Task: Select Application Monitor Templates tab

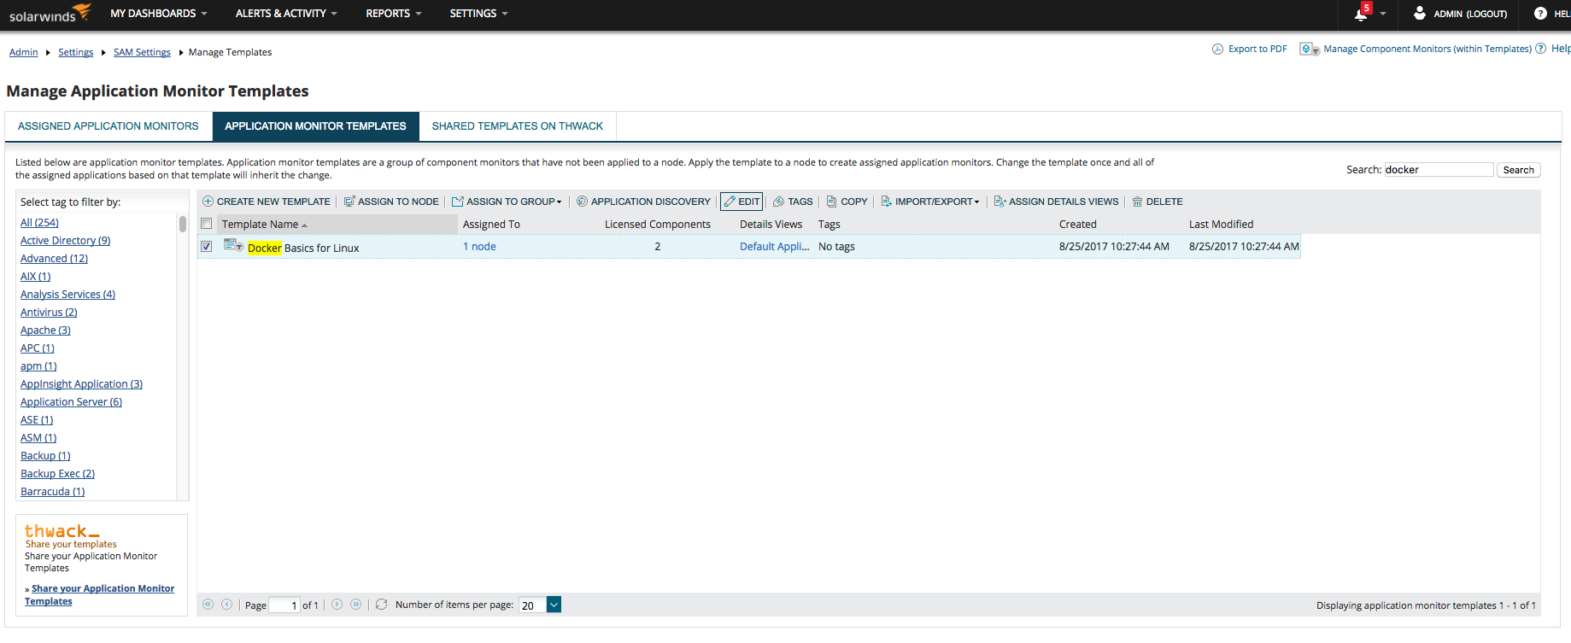Action: click(315, 126)
